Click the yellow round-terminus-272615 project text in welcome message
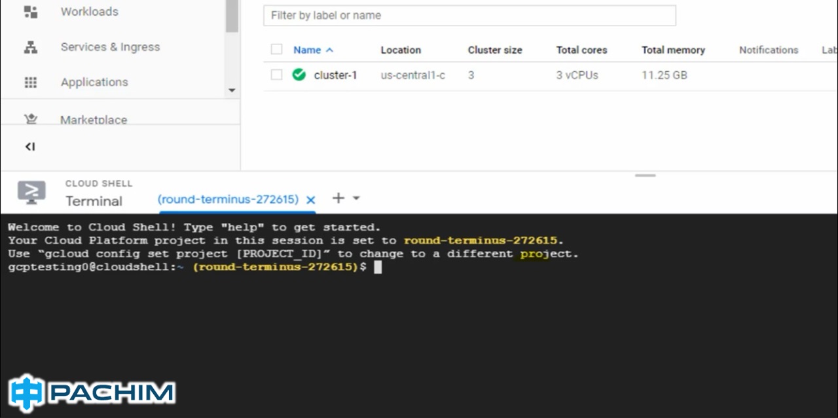 pyautogui.click(x=481, y=240)
